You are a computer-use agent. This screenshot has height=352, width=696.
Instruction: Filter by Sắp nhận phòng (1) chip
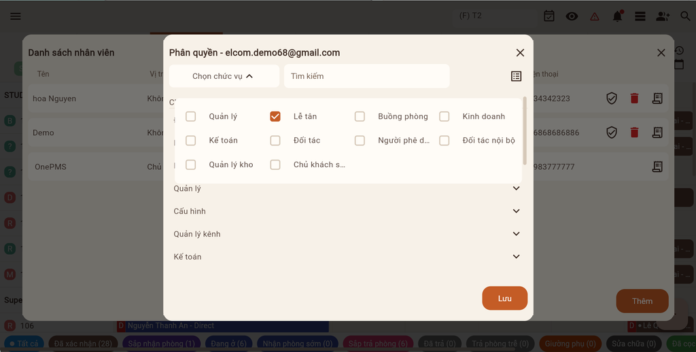(x=162, y=344)
